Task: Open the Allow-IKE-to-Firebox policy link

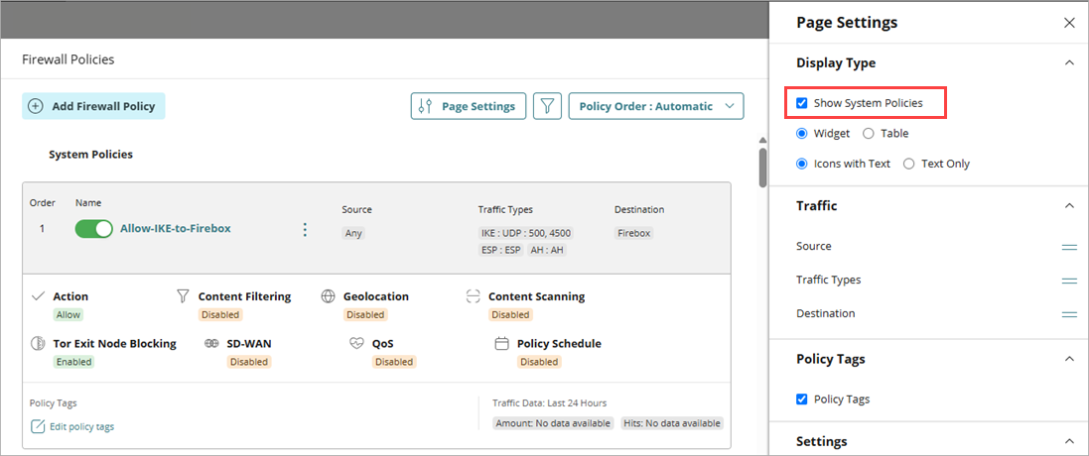Action: click(x=176, y=228)
